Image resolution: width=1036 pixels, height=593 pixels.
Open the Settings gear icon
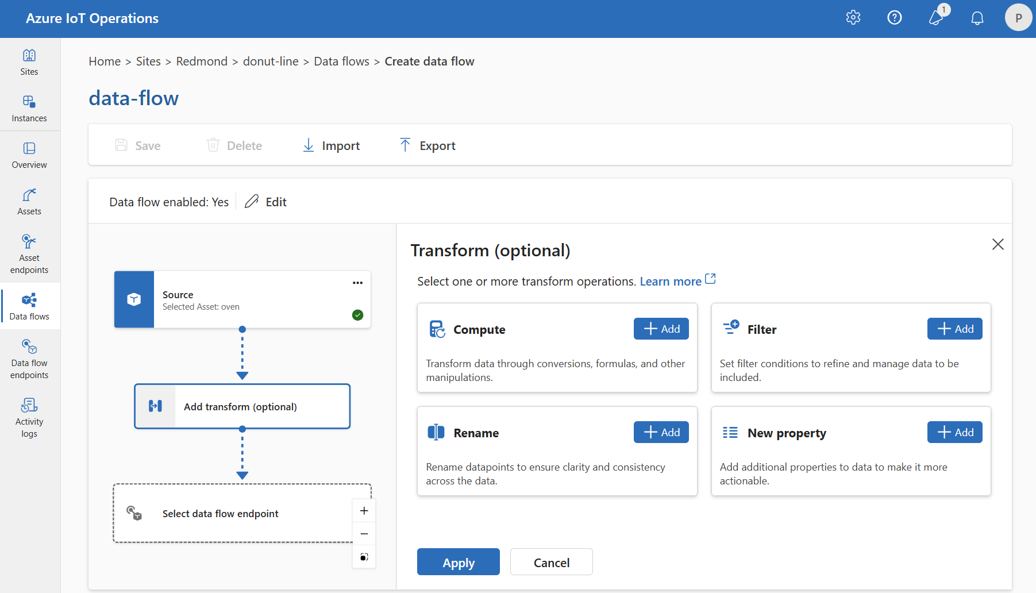tap(853, 18)
